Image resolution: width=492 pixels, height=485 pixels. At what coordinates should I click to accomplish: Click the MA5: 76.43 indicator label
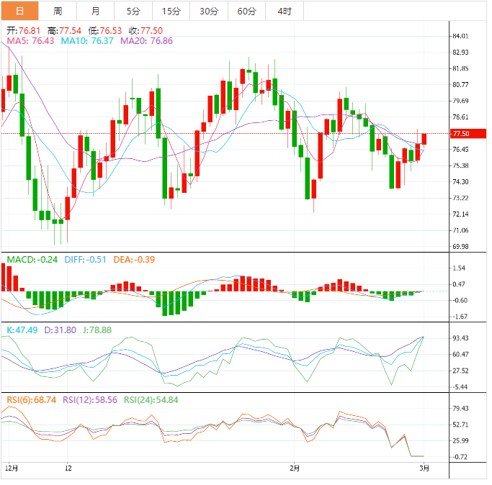pos(30,42)
